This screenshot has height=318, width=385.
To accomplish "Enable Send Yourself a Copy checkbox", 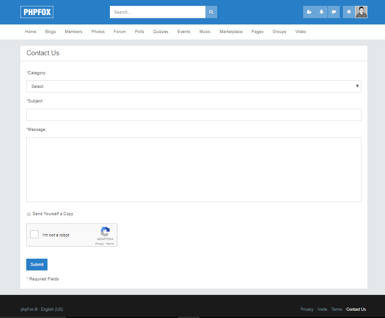I will click(29, 214).
